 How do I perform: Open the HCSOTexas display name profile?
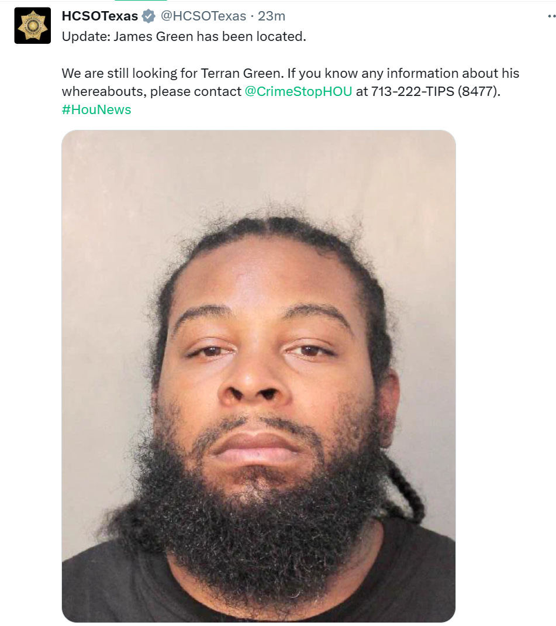pyautogui.click(x=100, y=16)
